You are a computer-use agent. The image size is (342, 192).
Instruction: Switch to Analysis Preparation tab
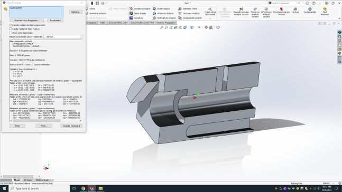click(x=166, y=23)
